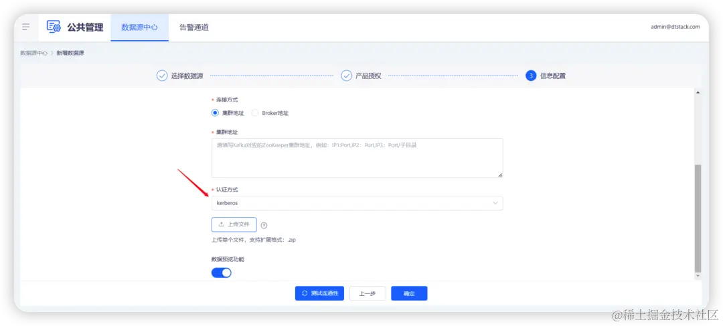
Task: Click the step 3 circle 信息配置
Action: click(x=531, y=76)
